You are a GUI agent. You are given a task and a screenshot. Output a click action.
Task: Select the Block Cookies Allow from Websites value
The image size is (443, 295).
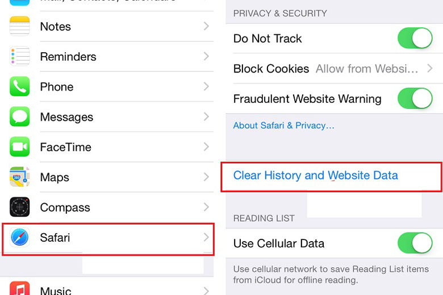point(367,69)
